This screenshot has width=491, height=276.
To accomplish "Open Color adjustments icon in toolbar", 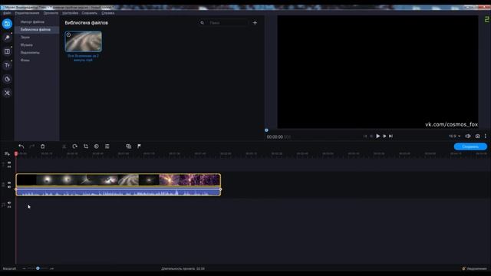I will click(x=97, y=146).
